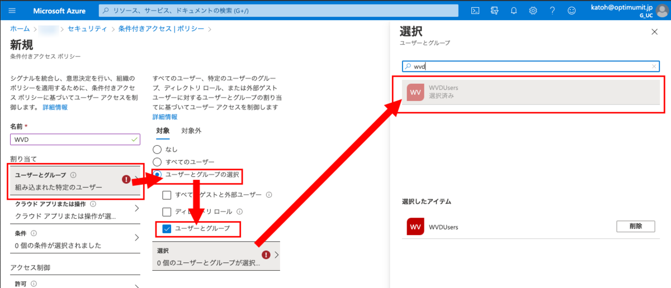Viewport: 671px width, 288px height.
Task: Expand the クラウド アプリまたは操作 row
Action: point(76,210)
